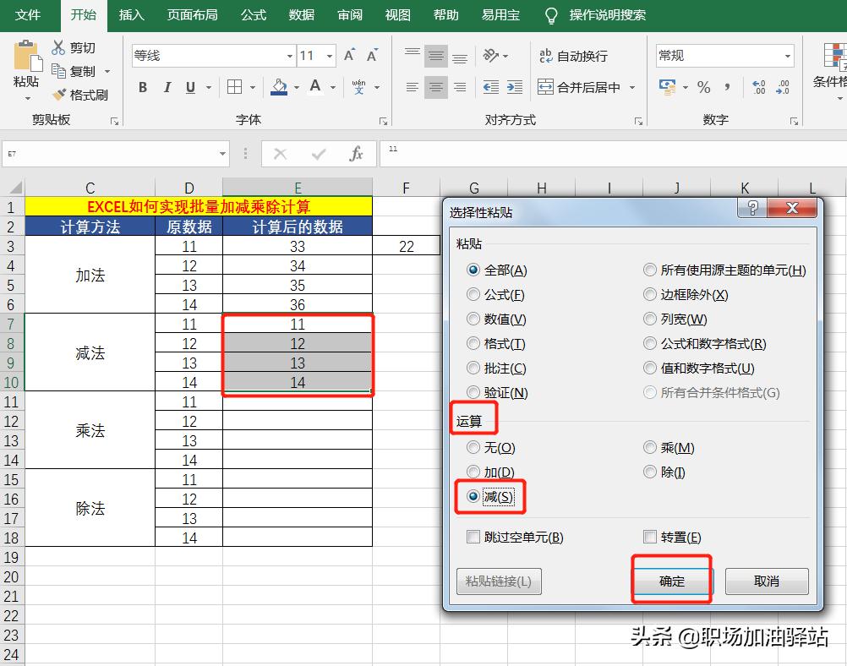The height and width of the screenshot is (666, 847).
Task: Click the Name Box showing E7
Action: coord(110,154)
